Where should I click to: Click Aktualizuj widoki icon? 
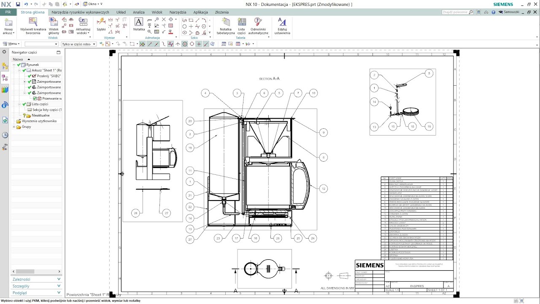tap(83, 21)
